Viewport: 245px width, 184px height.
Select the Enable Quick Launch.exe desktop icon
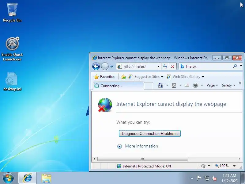pyautogui.click(x=12, y=49)
